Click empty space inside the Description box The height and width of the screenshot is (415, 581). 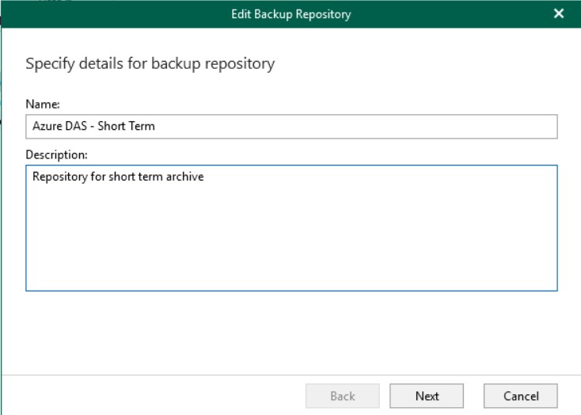291,241
